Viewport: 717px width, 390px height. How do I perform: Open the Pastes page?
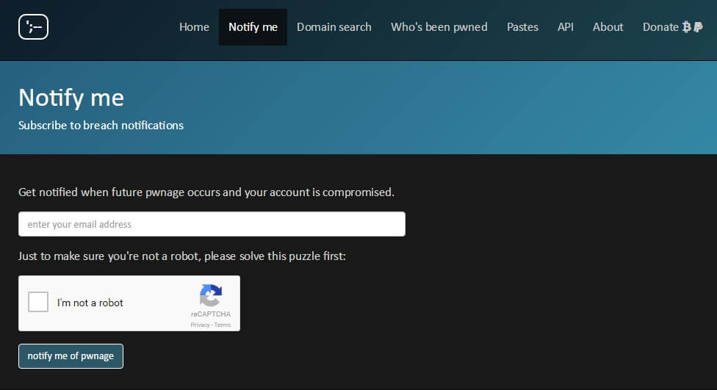coord(522,27)
